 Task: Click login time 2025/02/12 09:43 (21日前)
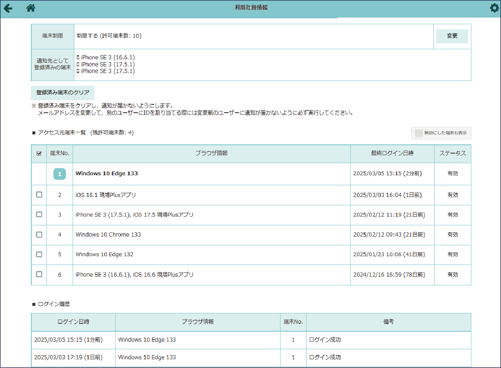(389, 235)
